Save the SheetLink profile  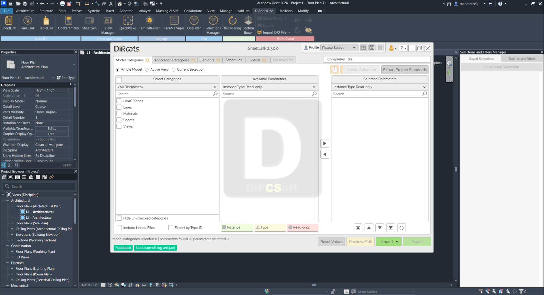[372, 48]
